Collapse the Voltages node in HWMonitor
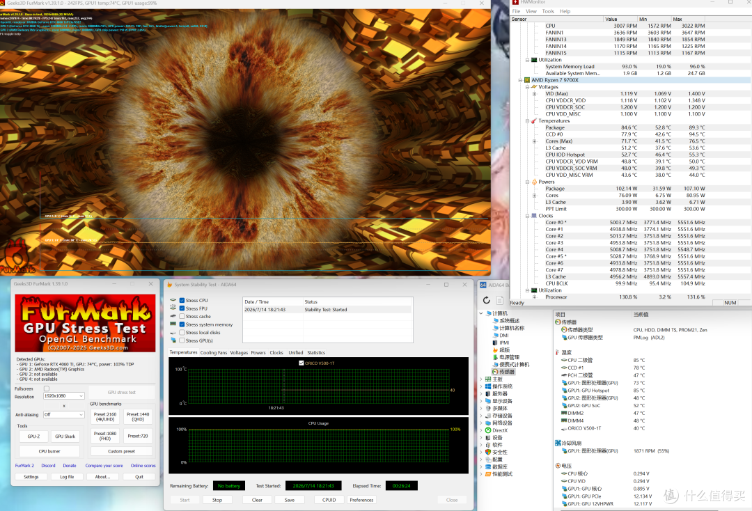752x511 pixels. pos(528,87)
